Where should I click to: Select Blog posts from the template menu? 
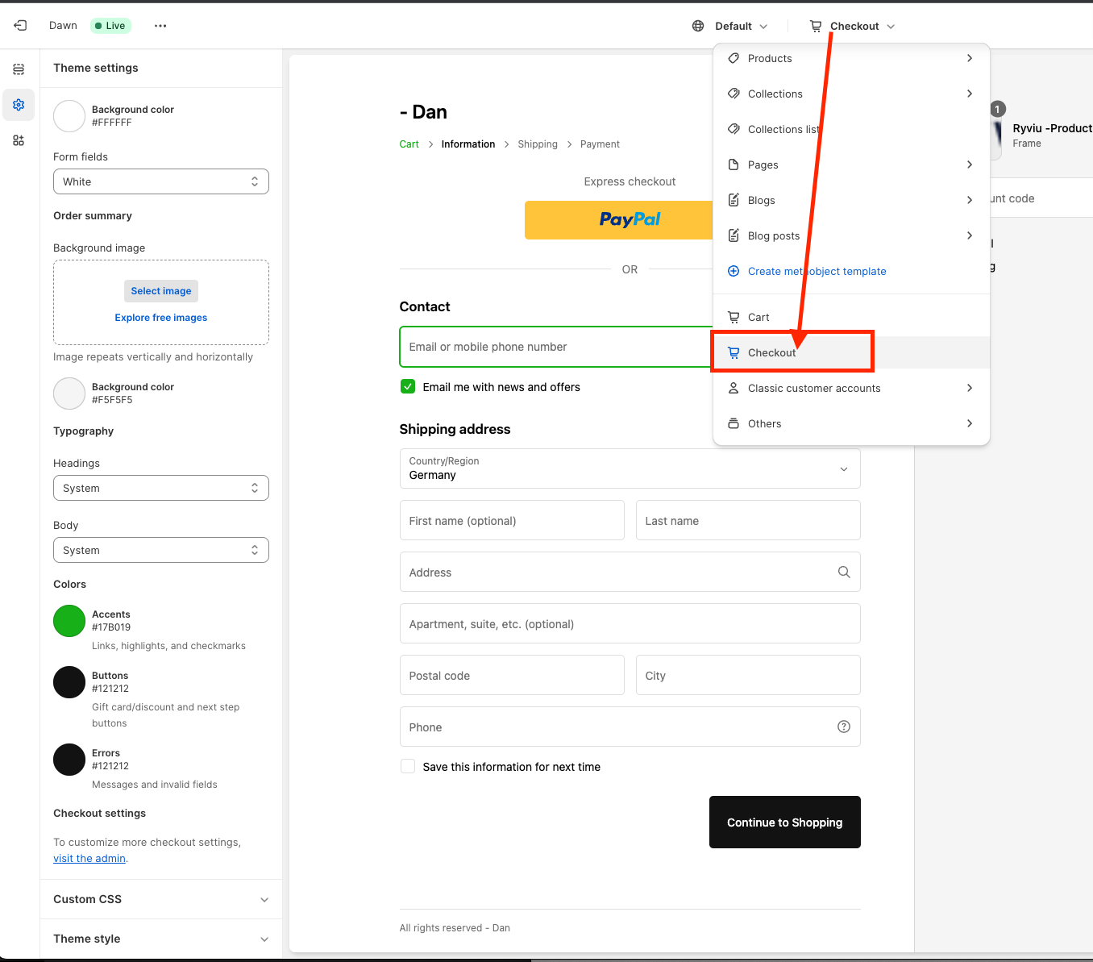coord(851,235)
